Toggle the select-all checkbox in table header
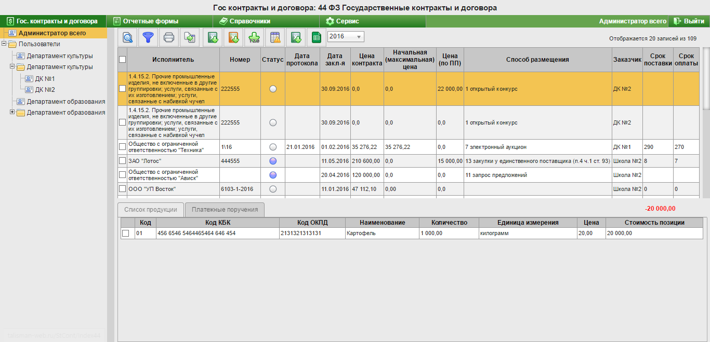The height and width of the screenshot is (342, 710). (122, 60)
